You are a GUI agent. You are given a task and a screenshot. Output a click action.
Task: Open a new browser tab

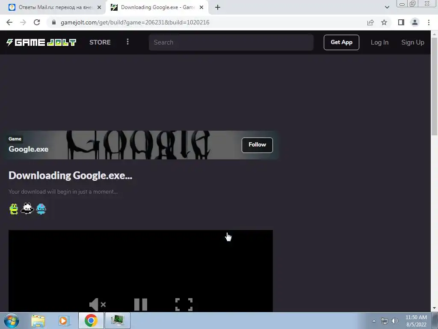(x=218, y=7)
